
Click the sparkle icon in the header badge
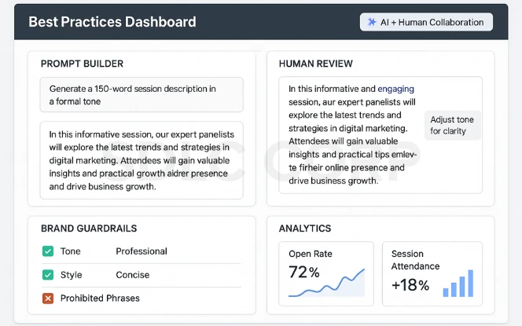coord(372,22)
